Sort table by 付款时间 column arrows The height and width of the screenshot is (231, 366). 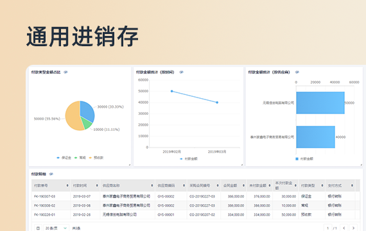point(97,185)
